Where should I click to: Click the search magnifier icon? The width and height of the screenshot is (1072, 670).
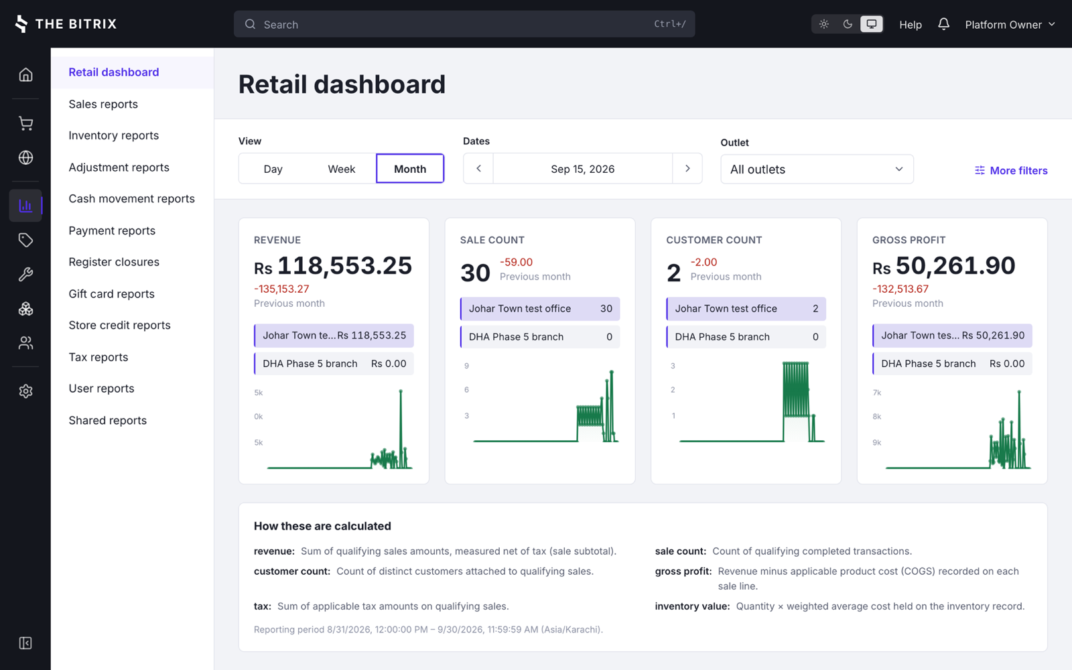point(250,24)
